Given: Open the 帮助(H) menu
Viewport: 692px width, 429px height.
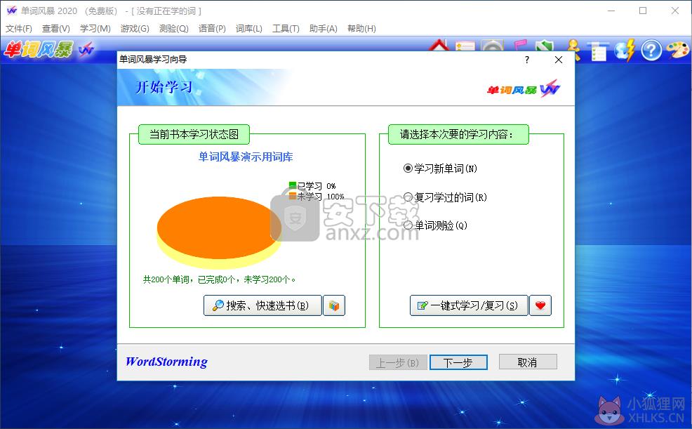Looking at the screenshot, I should pyautogui.click(x=361, y=29).
